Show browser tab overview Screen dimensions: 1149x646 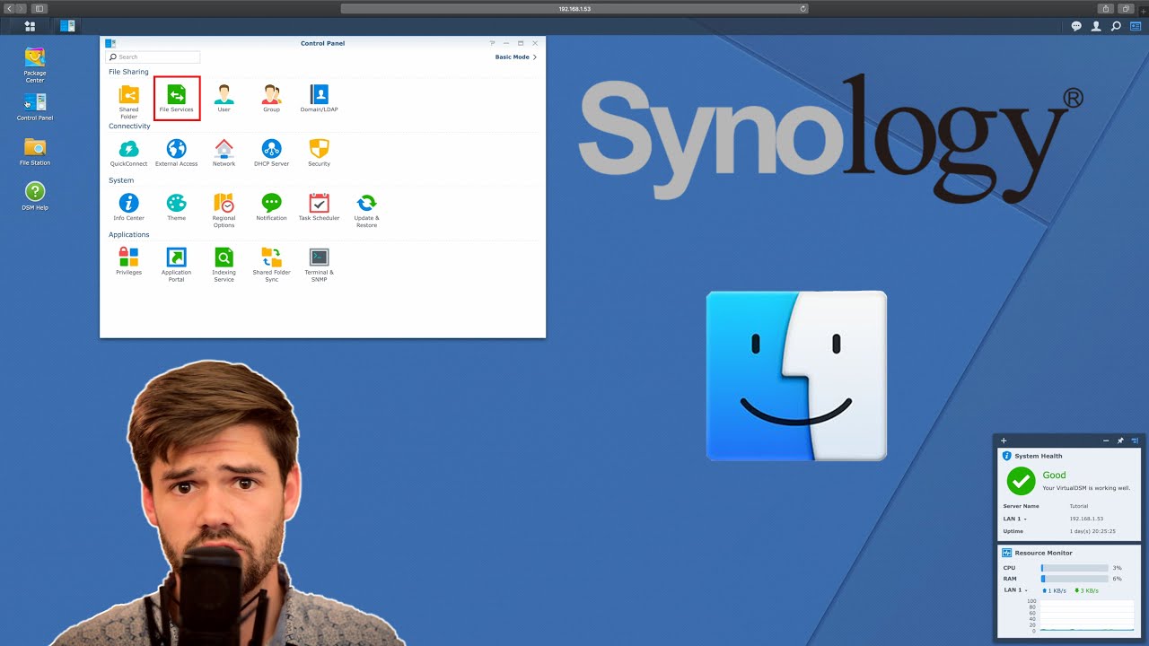tap(1127, 8)
